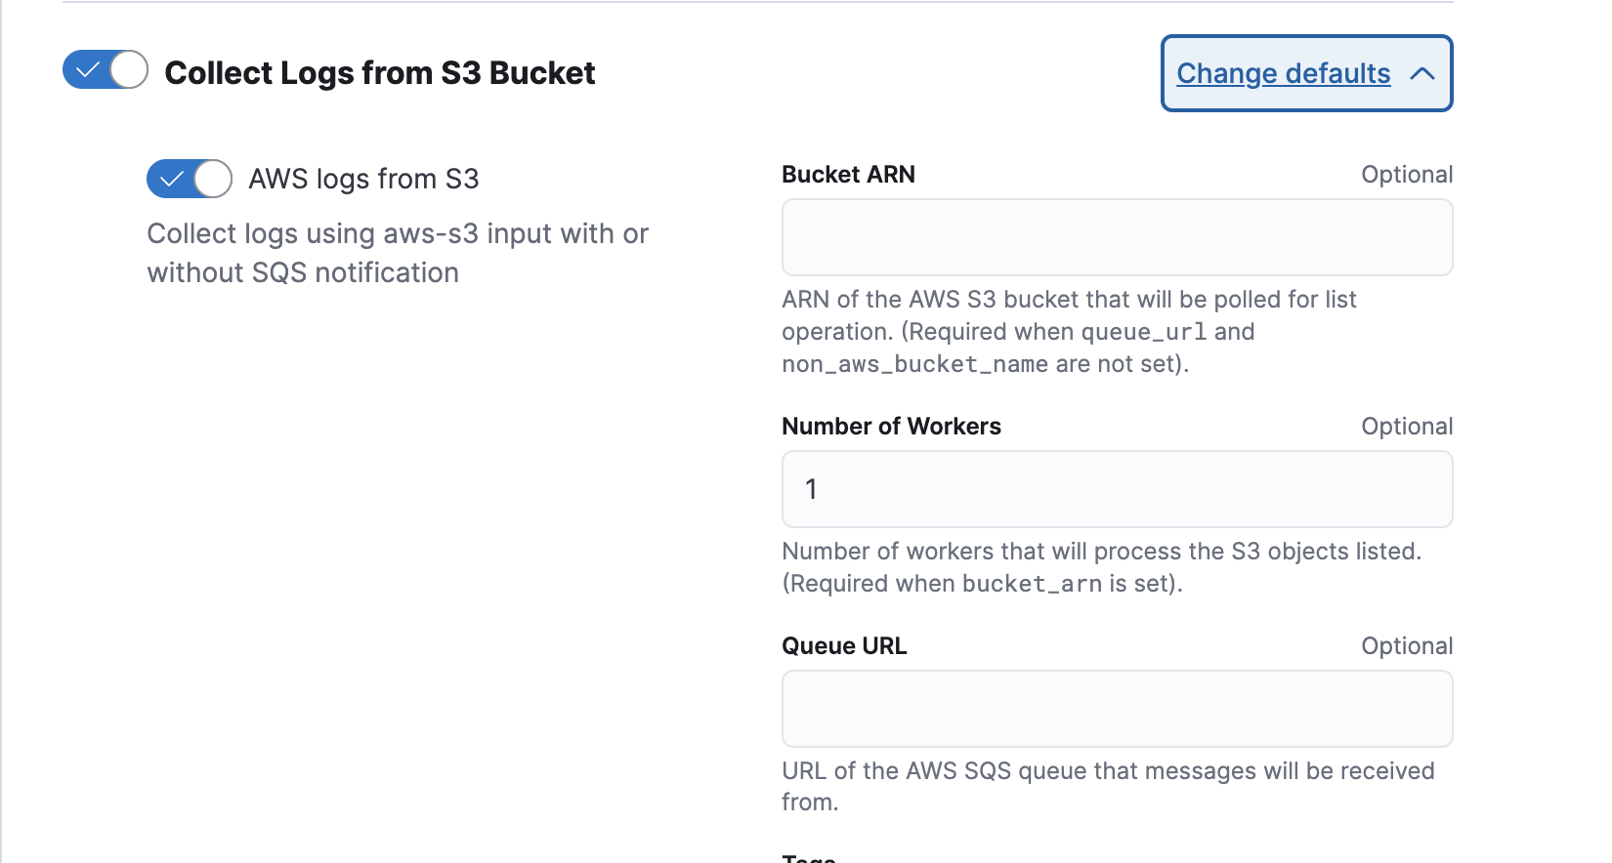Click the bucket_arn code text in Workers help
The height and width of the screenshot is (863, 1612).
click(x=1032, y=584)
